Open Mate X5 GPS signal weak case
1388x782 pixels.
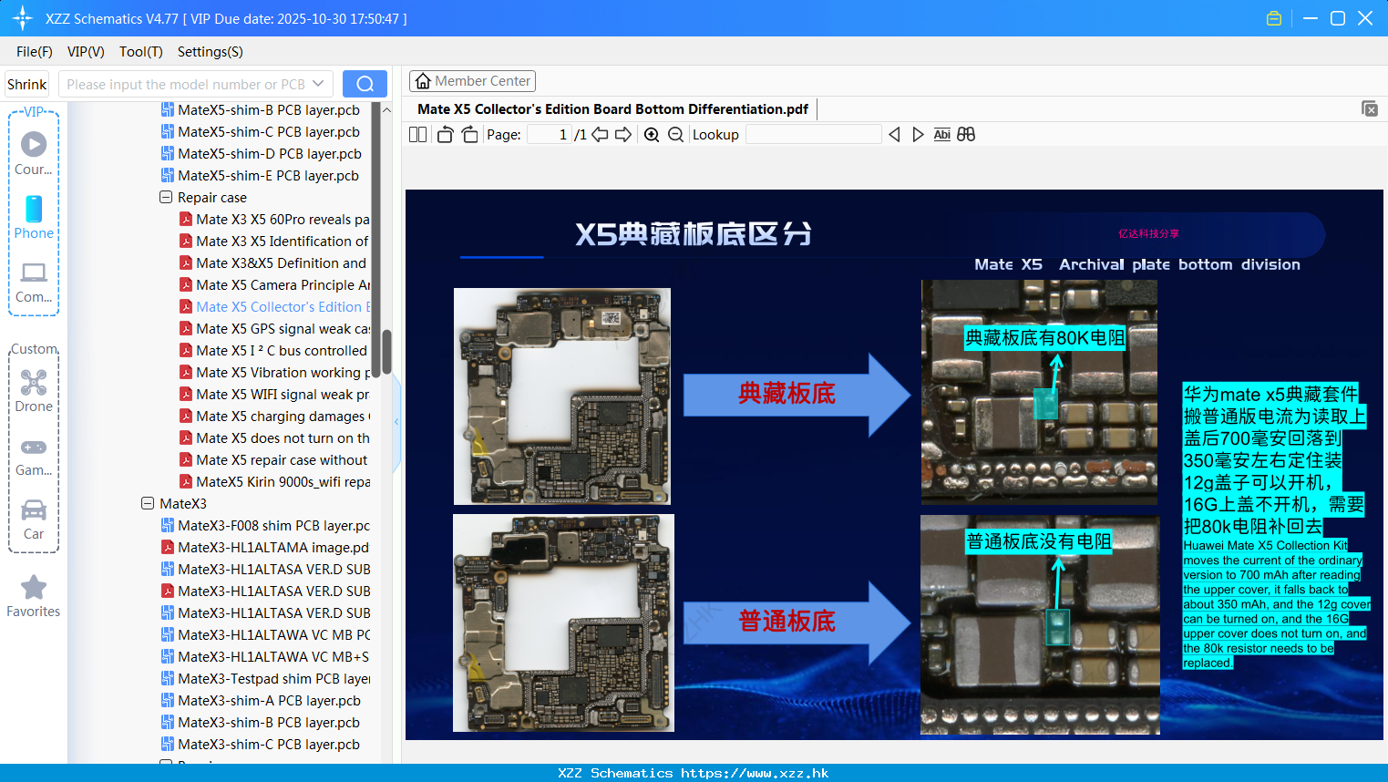coord(274,328)
